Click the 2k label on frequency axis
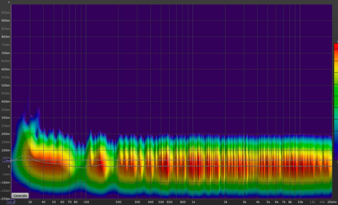Viewport: 338px width, 205px height. (x=226, y=202)
